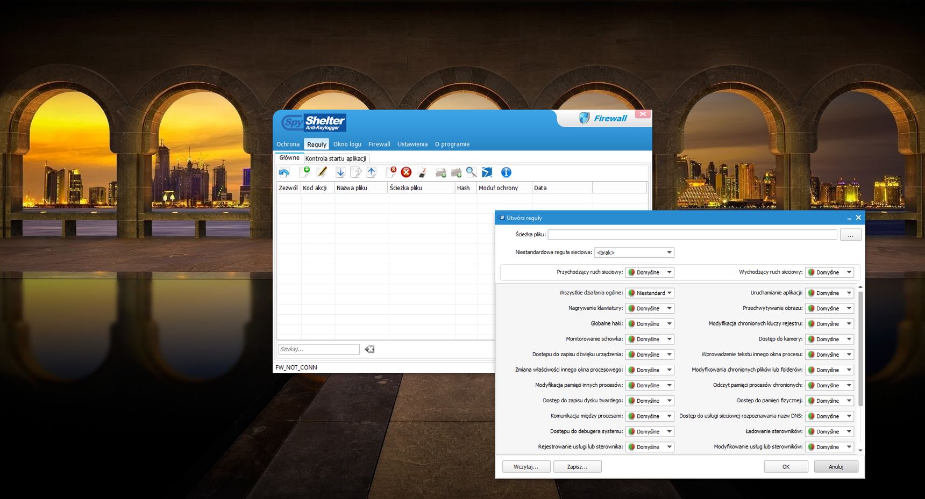The image size is (925, 499).
Task: Click the first folder-plus toolbar icon
Action: [441, 172]
